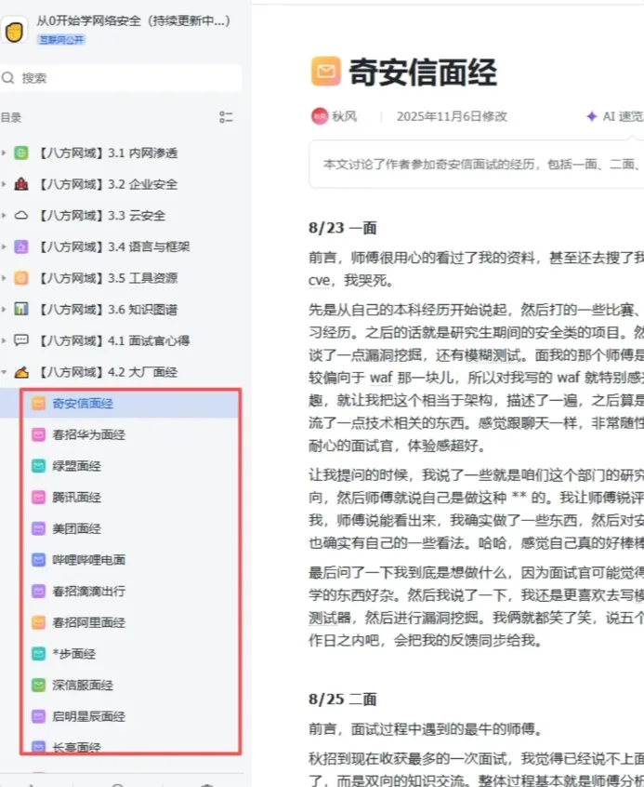Screen dimensions: 644x787
Task: Open the 春招阿里面经 document
Action: [89, 622]
